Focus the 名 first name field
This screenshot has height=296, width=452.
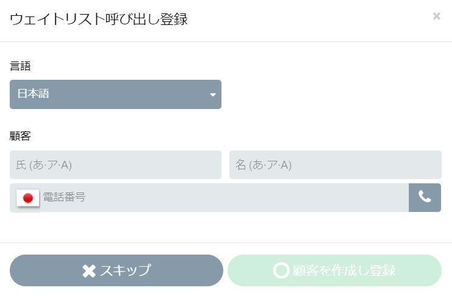click(x=335, y=164)
